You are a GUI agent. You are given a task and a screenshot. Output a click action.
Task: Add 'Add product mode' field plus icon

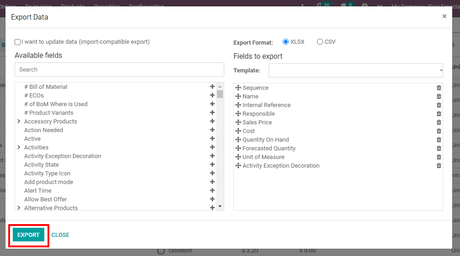(x=212, y=182)
